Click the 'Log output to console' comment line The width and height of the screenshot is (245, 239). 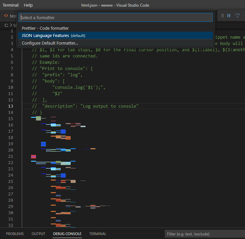[x=85, y=106]
